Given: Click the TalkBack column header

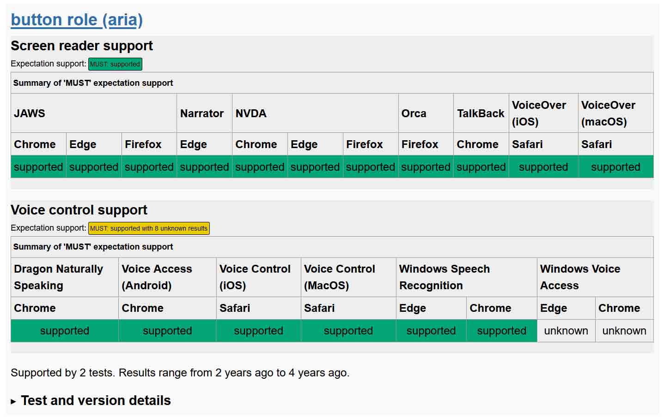Looking at the screenshot, I should pyautogui.click(x=481, y=113).
